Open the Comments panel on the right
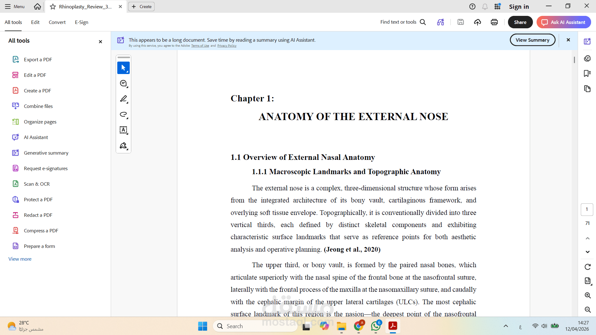 [587, 58]
